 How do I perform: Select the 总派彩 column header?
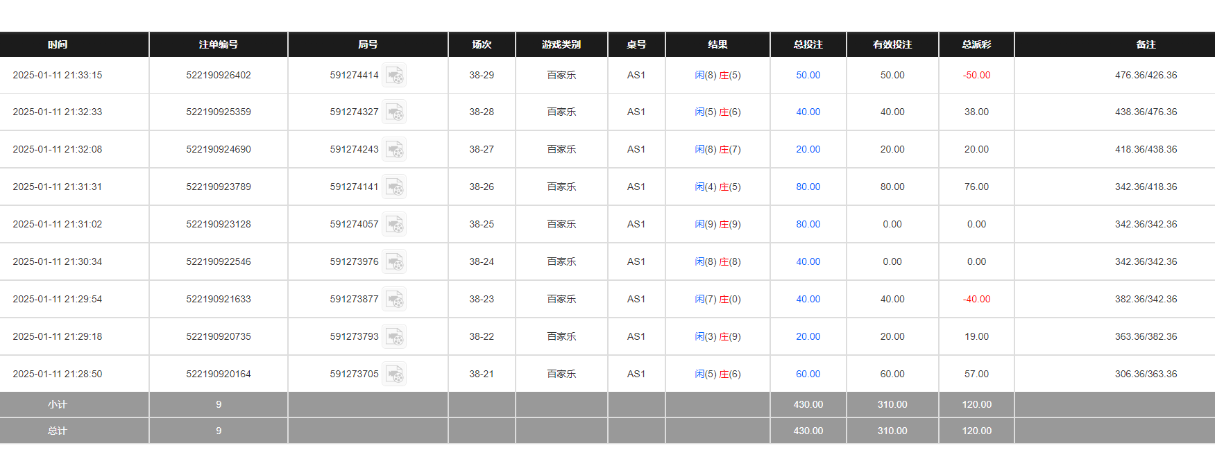(976, 44)
